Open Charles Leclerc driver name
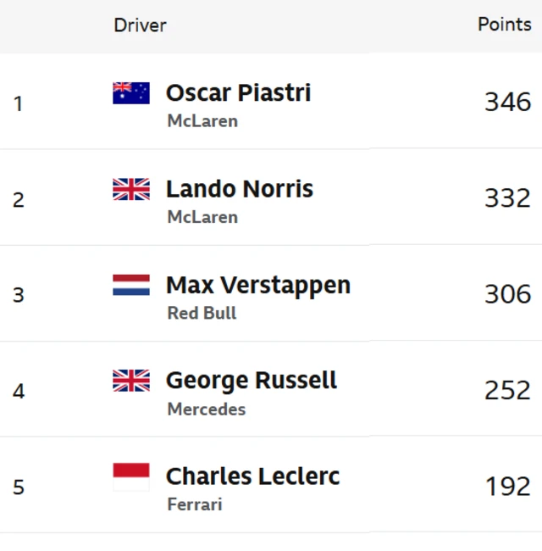Screen dimensions: 542x551 tap(252, 476)
